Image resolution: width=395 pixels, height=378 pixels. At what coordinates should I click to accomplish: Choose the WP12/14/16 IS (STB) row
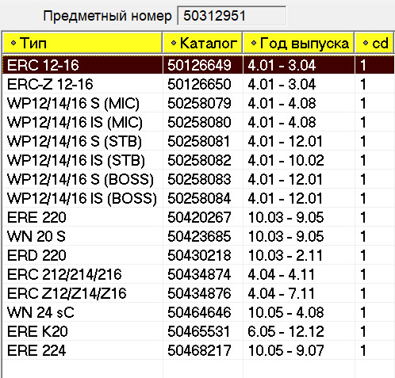pyautogui.click(x=198, y=160)
